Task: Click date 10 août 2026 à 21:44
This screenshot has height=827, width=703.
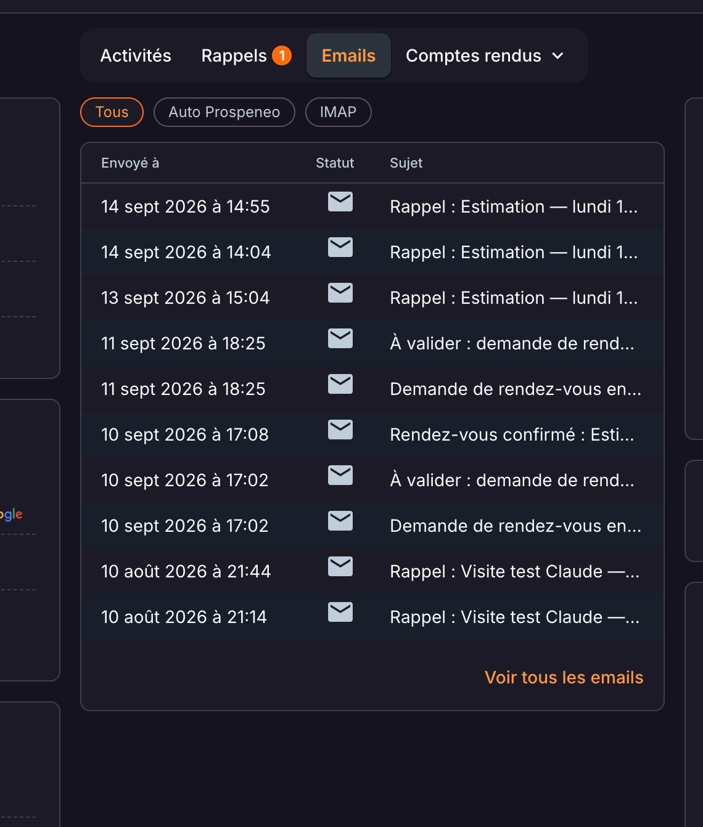Action: tap(186, 571)
